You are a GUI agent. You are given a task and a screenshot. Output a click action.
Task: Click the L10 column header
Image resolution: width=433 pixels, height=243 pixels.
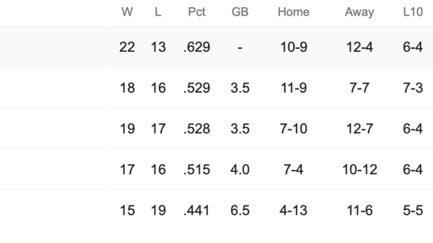[413, 12]
